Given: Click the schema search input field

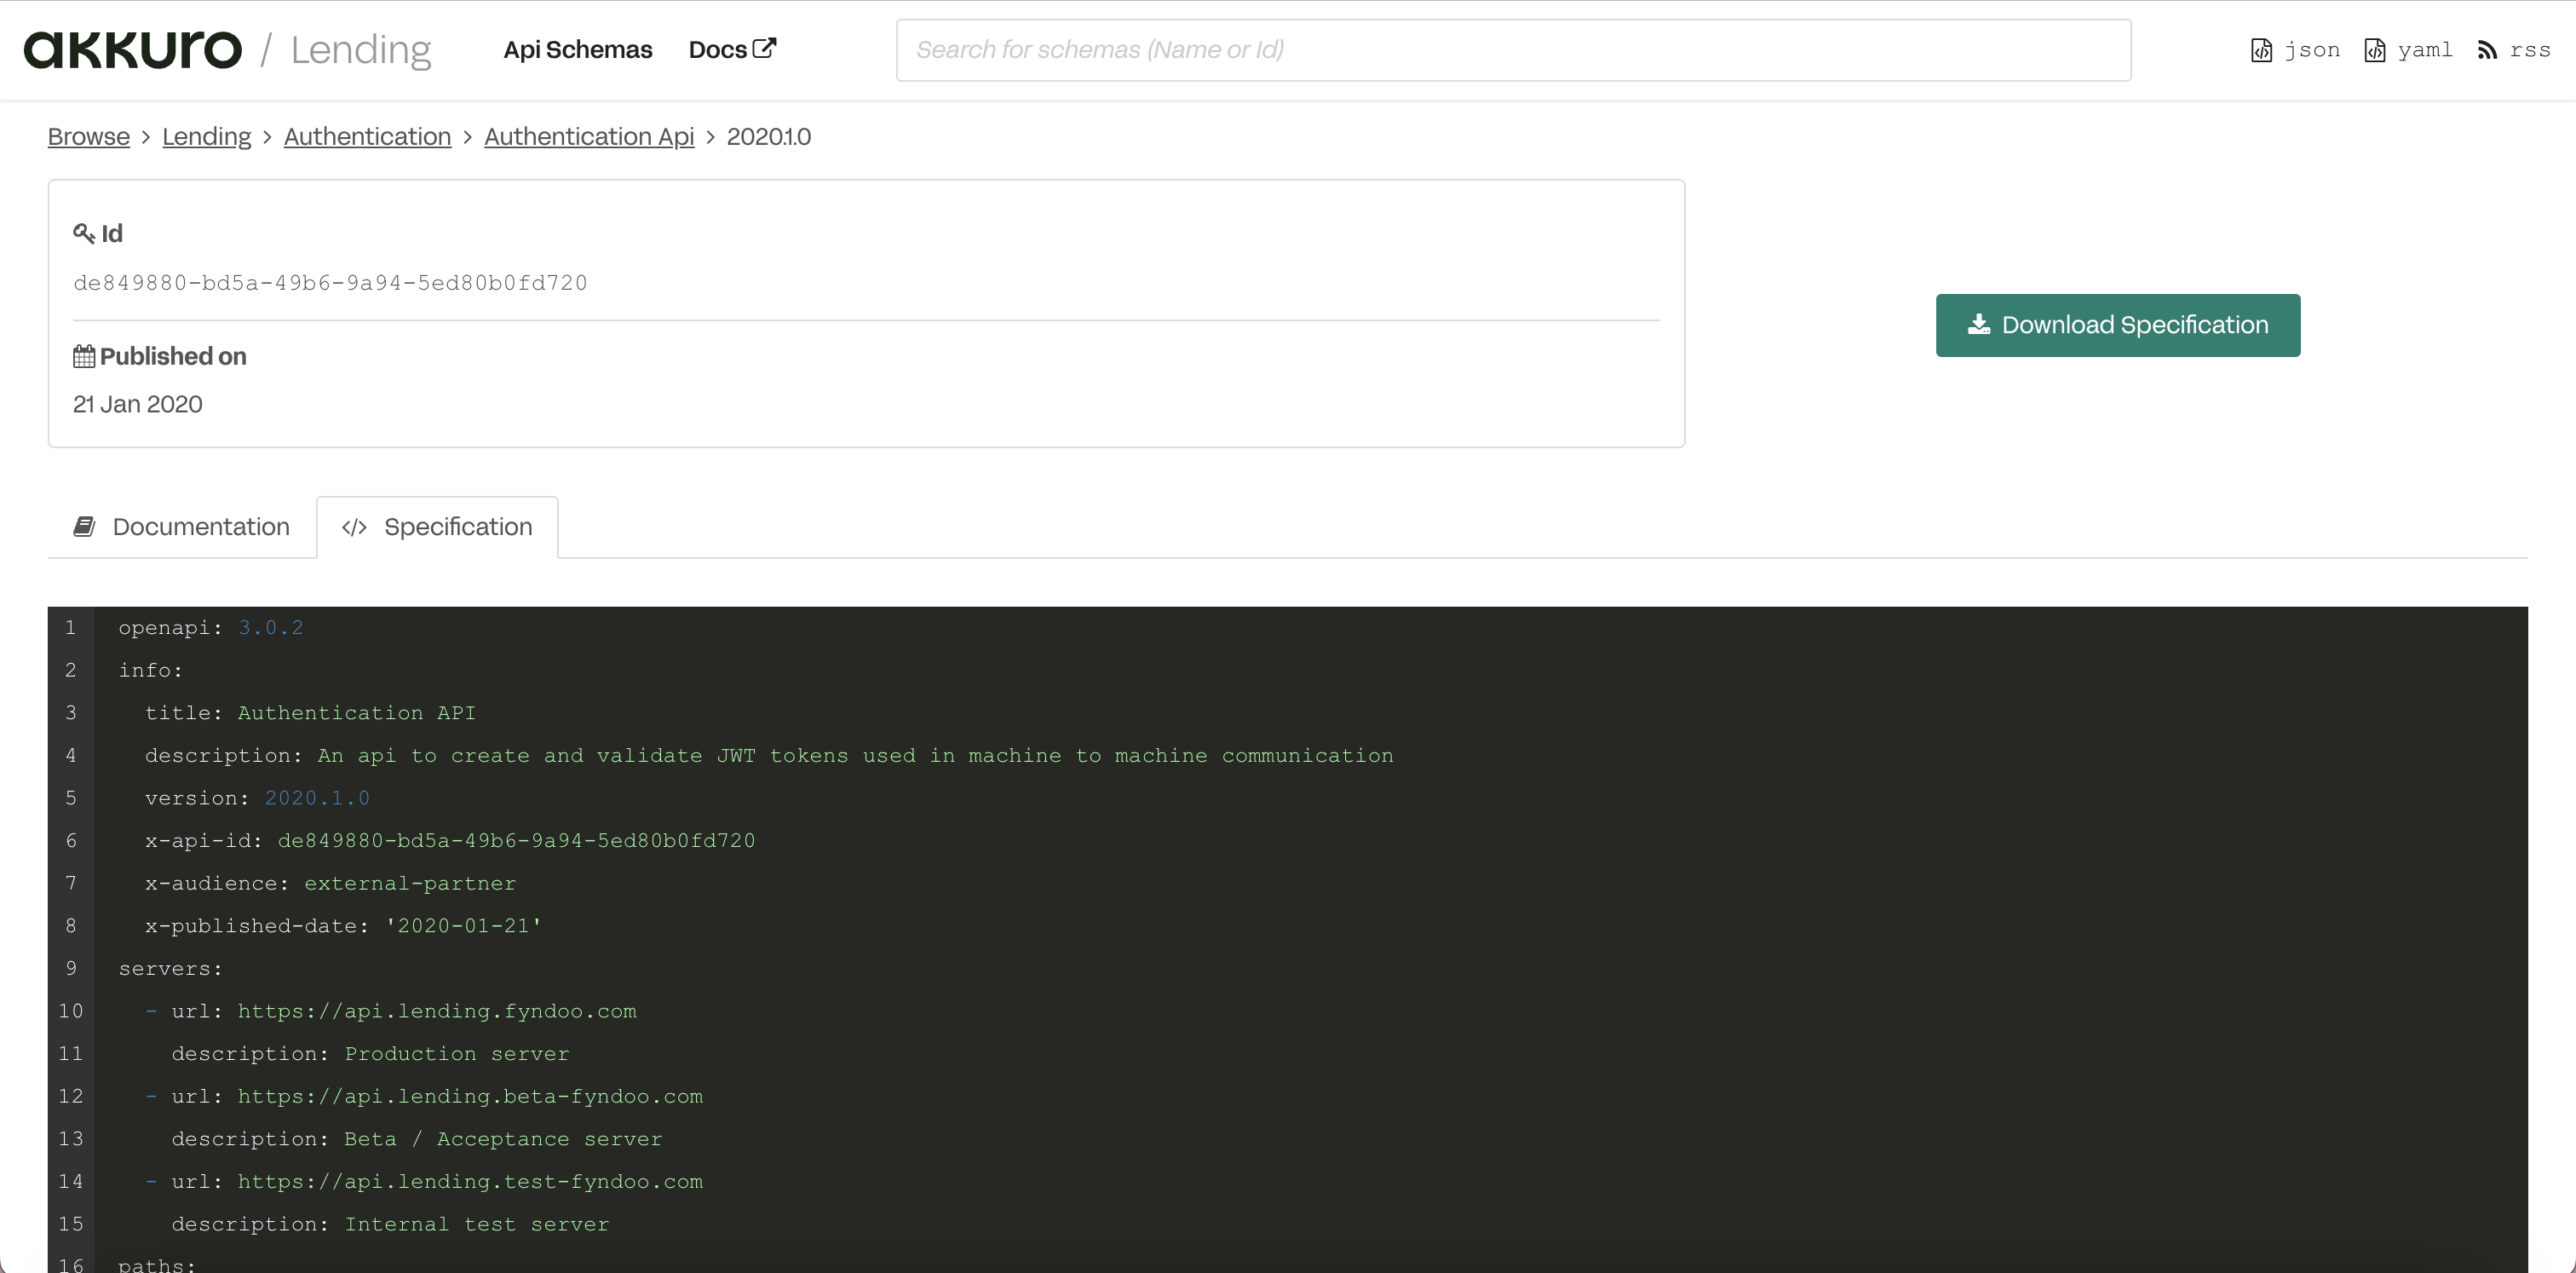Looking at the screenshot, I should pyautogui.click(x=1513, y=49).
